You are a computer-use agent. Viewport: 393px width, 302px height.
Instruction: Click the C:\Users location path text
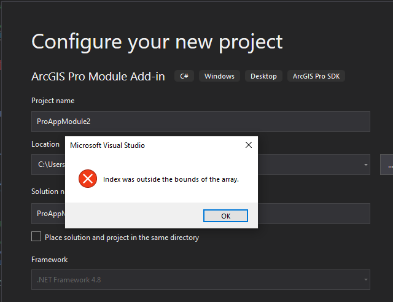[50, 165]
